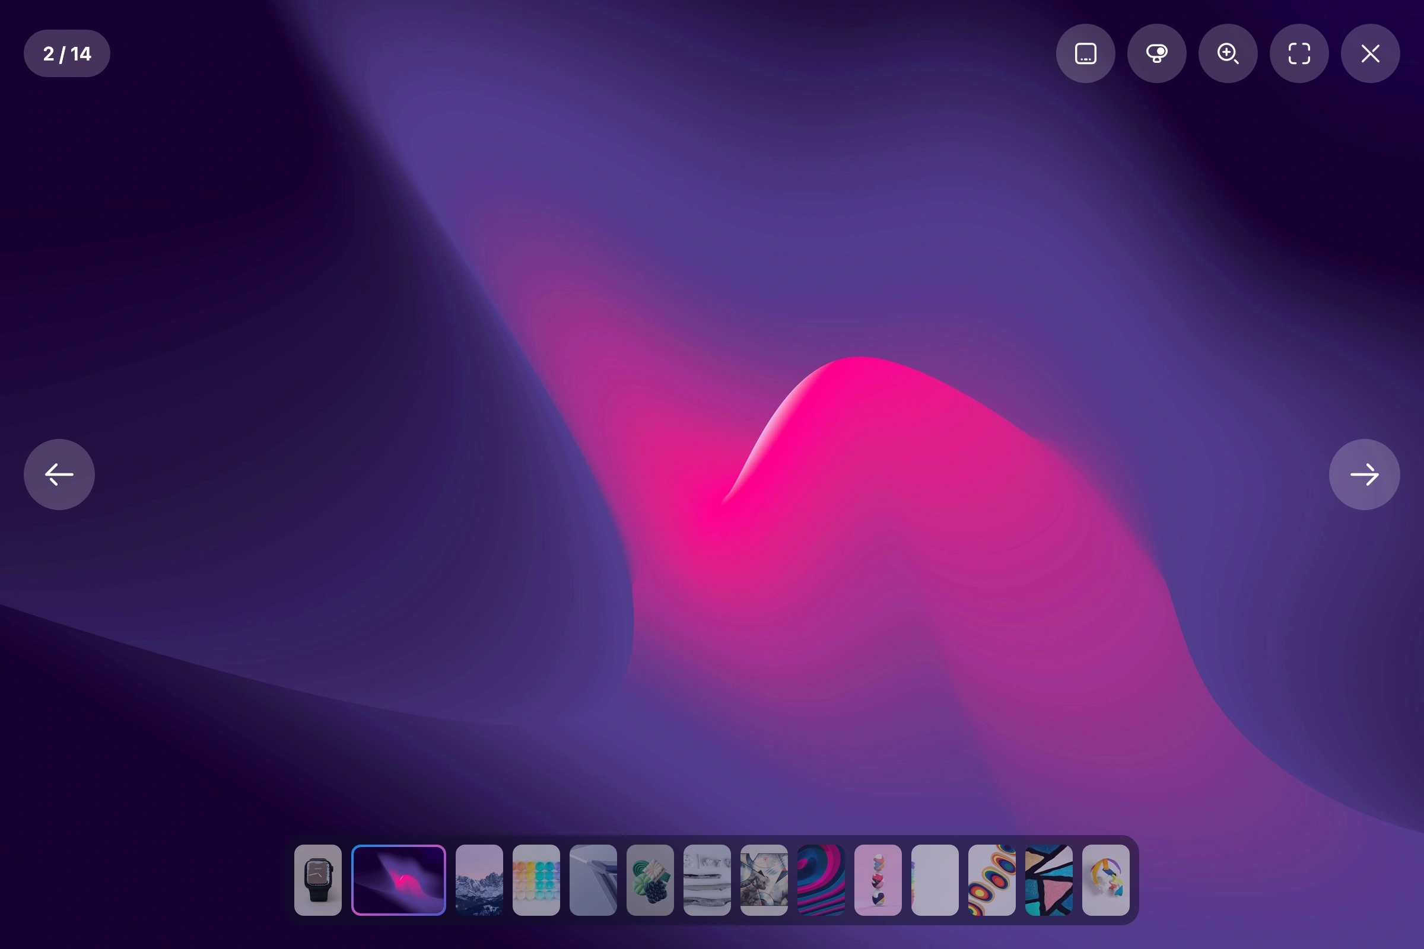This screenshot has width=1424, height=949.
Task: Toggle the thumbnail panel view
Action: tap(1086, 53)
